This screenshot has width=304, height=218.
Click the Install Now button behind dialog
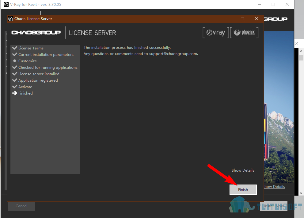[x=274, y=206]
